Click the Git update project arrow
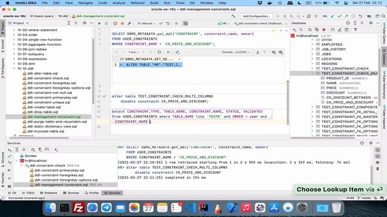The image size is (387, 217). coord(333,16)
